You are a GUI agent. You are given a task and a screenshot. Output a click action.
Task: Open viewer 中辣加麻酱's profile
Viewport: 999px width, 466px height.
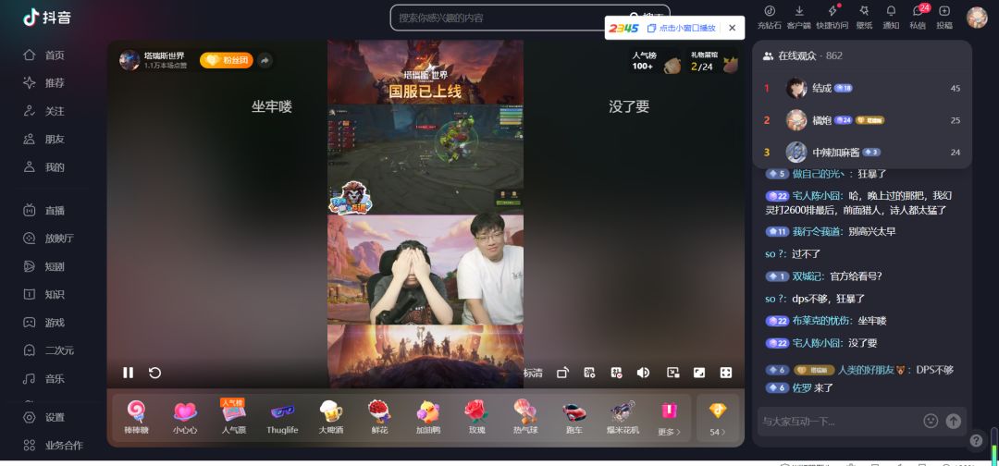[836, 153]
